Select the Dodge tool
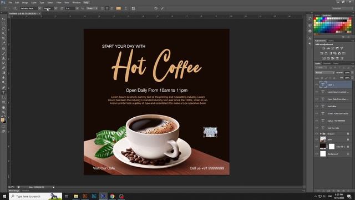The width and height of the screenshot is (355, 200). (3, 83)
